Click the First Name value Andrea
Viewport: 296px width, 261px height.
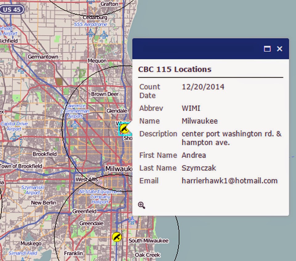[x=194, y=155]
